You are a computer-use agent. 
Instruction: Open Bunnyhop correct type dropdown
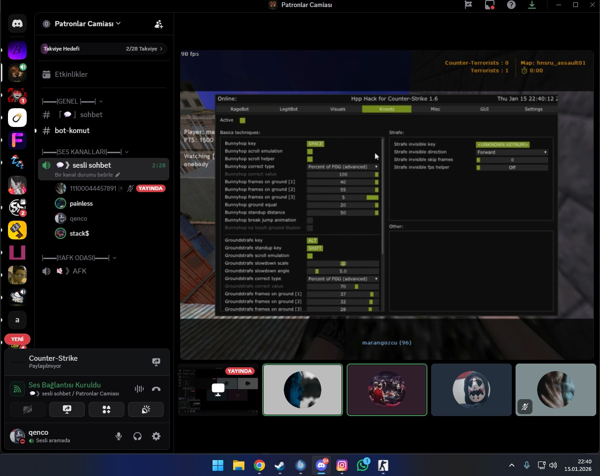(343, 167)
